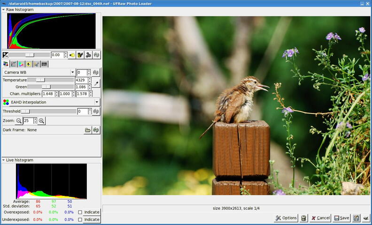Open the EAHD interpolation dropdown
This screenshot has width=372, height=225.
tap(51, 102)
